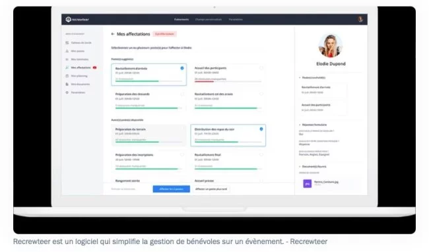
Task: Click the purple JPG file icon
Action: coord(308,183)
